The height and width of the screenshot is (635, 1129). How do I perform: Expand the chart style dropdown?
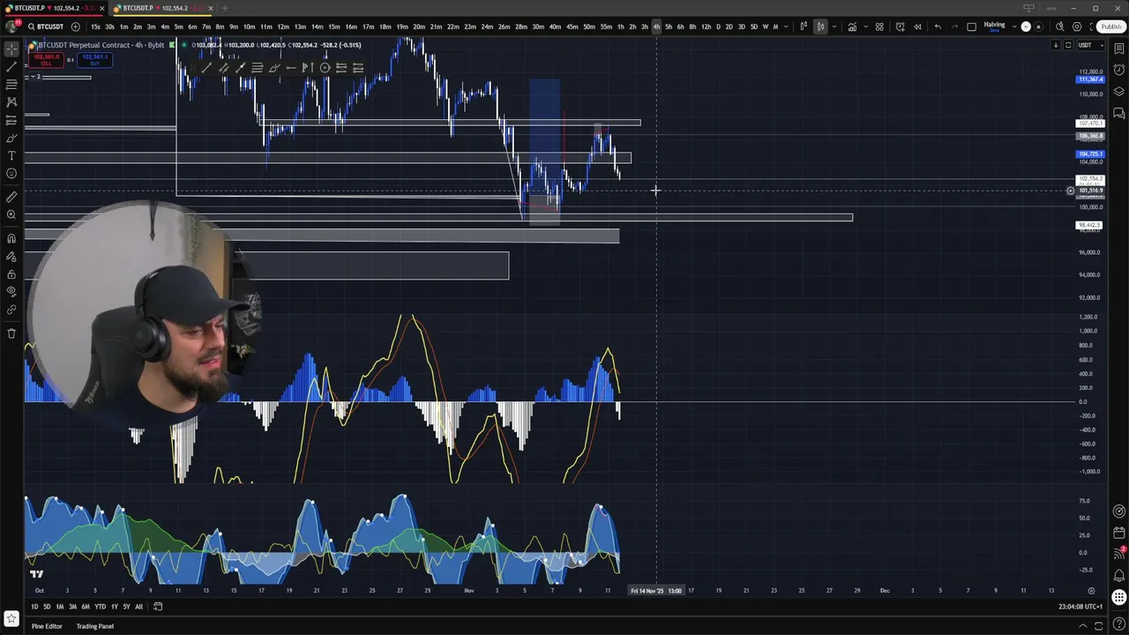(834, 26)
